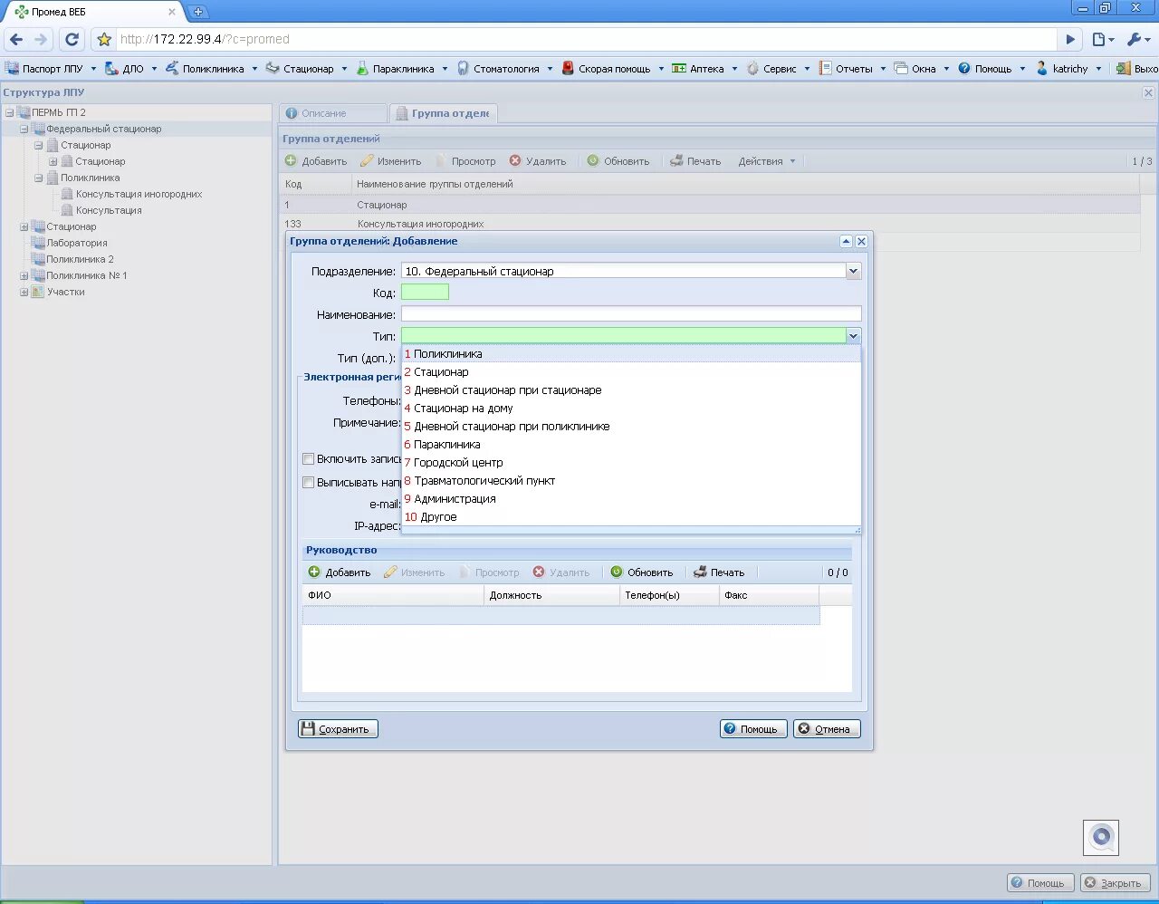Viewport: 1159px width, 904px height.
Task: Open the Поликлиника menu
Action: [211, 69]
